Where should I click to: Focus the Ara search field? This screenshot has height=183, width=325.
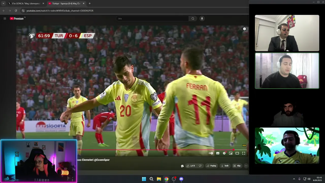[x=153, y=19]
